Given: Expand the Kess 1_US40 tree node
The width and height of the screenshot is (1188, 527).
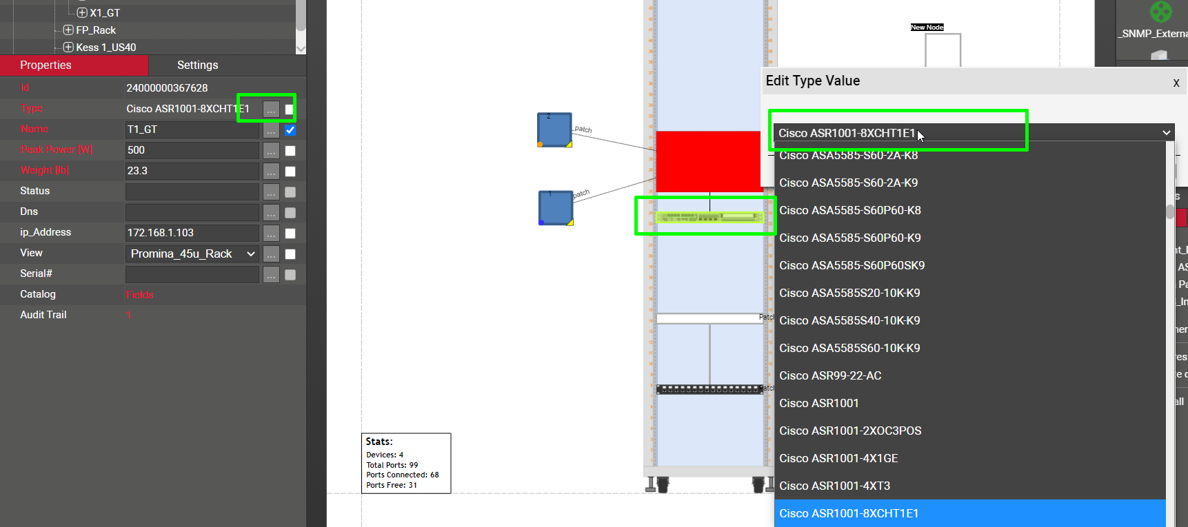Looking at the screenshot, I should pos(68,48).
